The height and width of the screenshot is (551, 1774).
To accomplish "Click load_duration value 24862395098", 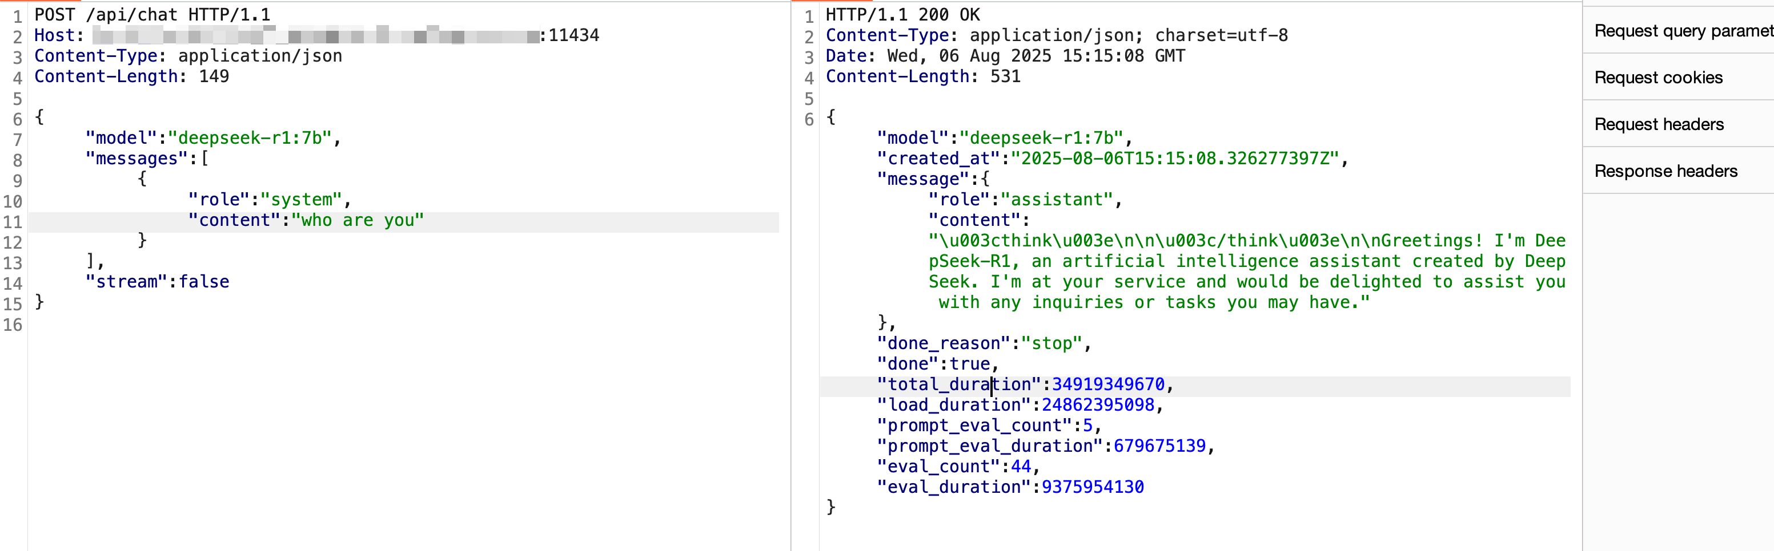I will click(1098, 405).
